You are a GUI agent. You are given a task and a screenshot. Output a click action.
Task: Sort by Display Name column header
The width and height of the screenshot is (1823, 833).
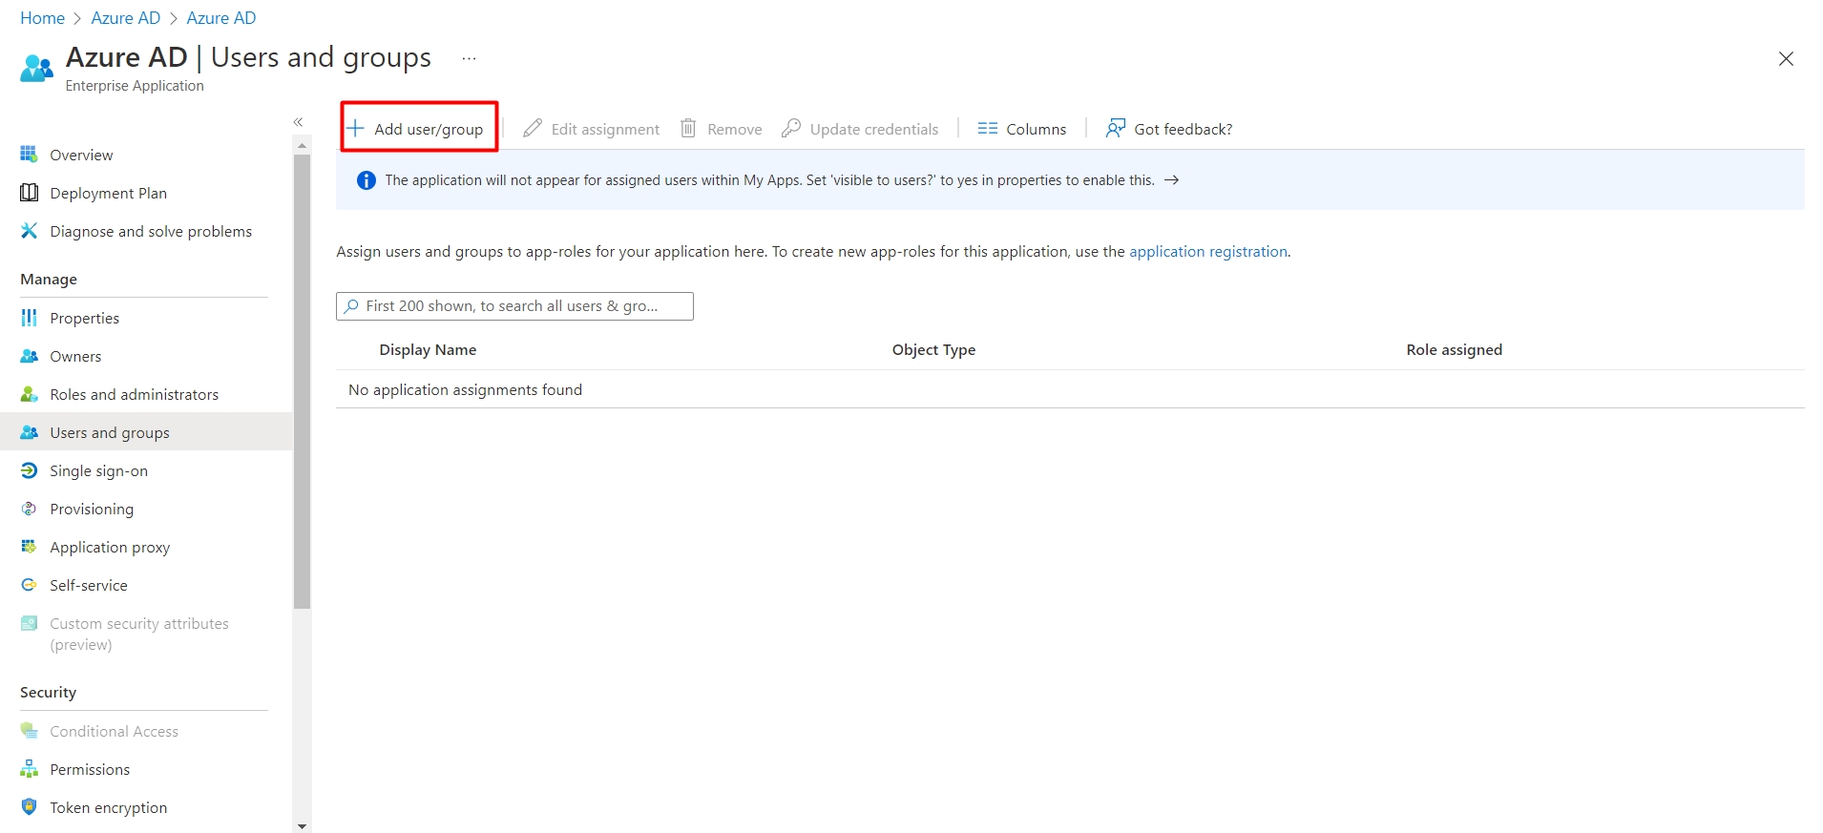pos(428,349)
